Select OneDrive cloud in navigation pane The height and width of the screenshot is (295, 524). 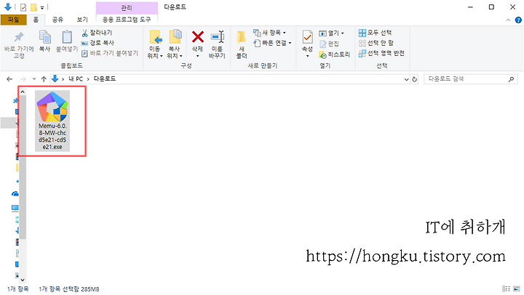coord(15,193)
